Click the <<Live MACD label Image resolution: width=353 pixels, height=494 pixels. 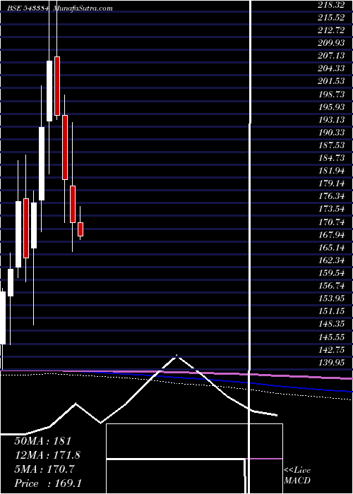[297, 475]
